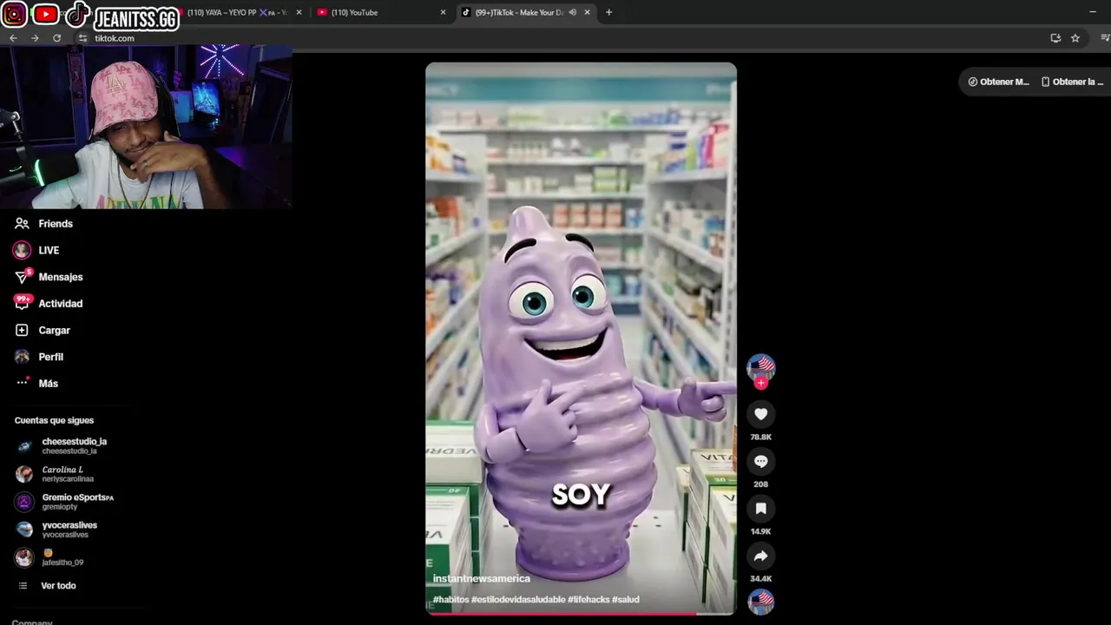The height and width of the screenshot is (625, 1111).
Task: Open Friends in the sidebar
Action: [56, 224]
